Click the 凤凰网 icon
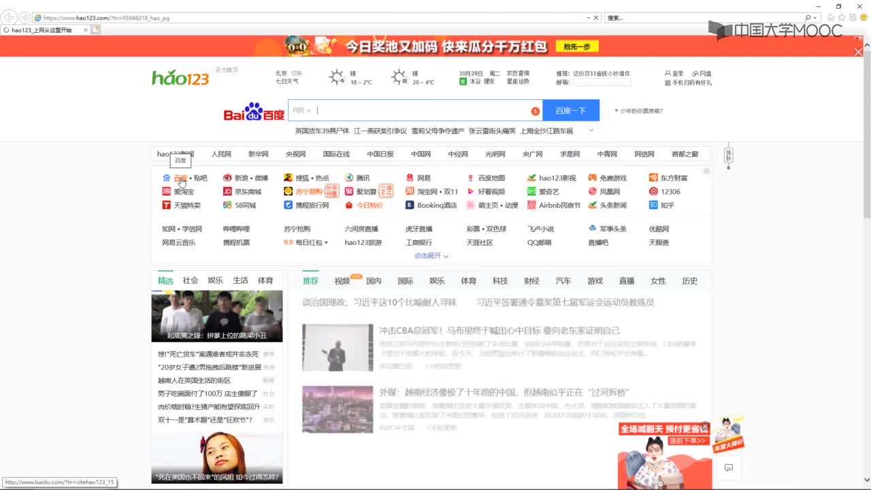The image size is (871, 490). (592, 191)
